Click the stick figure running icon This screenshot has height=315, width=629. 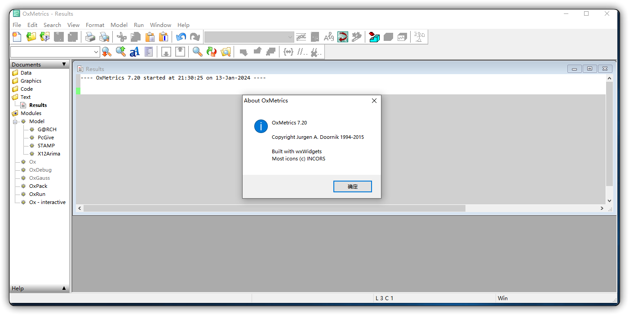[420, 37]
